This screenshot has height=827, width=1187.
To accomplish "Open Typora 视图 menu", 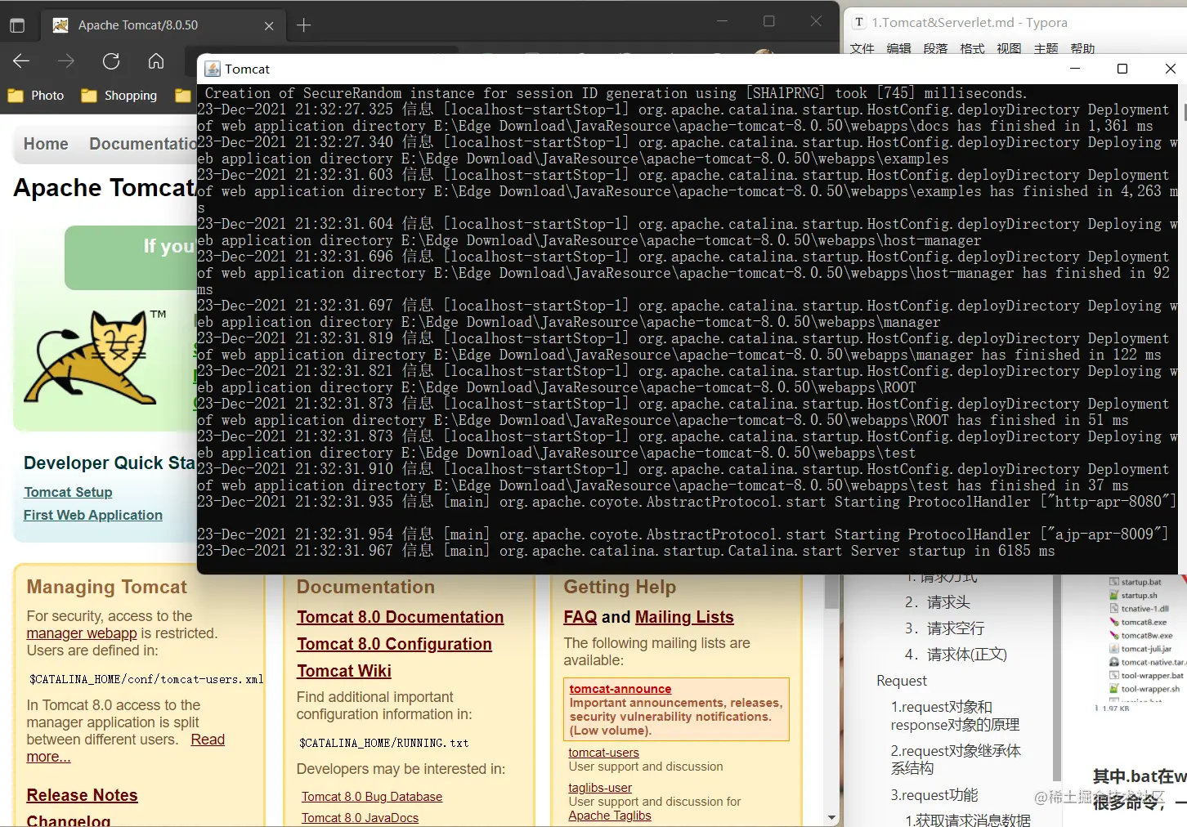I will [1009, 48].
